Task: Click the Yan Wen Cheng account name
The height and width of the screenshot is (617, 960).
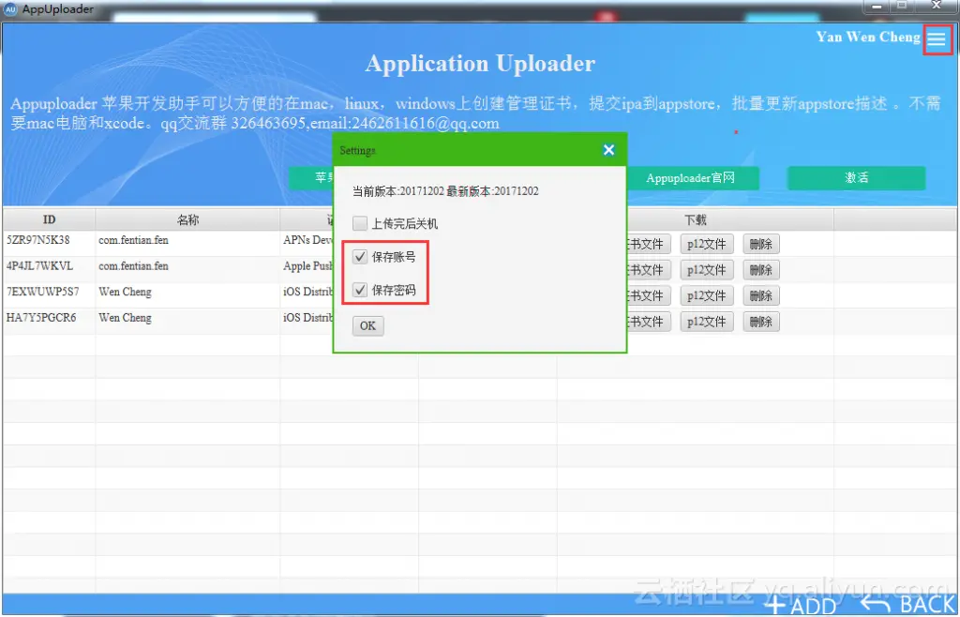Action: click(868, 37)
